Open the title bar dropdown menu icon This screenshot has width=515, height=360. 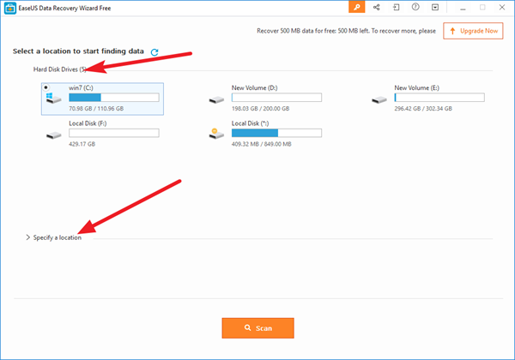point(435,7)
